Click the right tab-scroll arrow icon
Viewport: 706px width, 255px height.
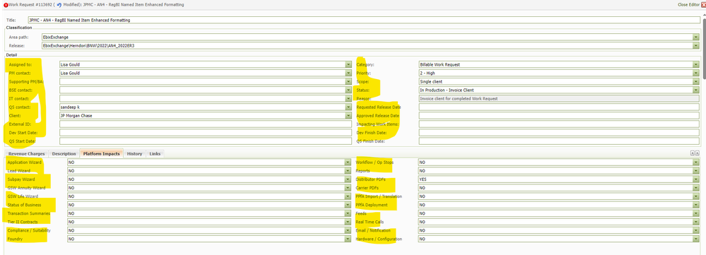point(697,153)
